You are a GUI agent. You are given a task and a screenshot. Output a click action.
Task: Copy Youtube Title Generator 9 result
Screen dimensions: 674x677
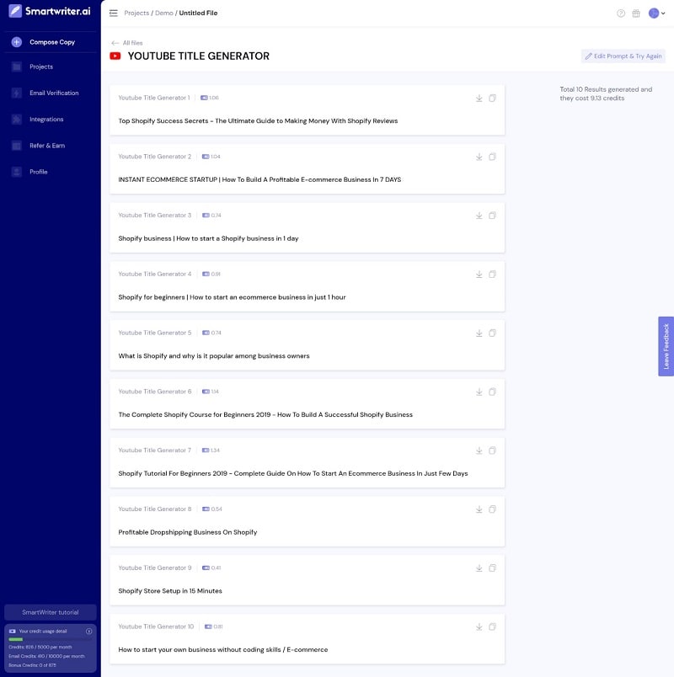[493, 568]
